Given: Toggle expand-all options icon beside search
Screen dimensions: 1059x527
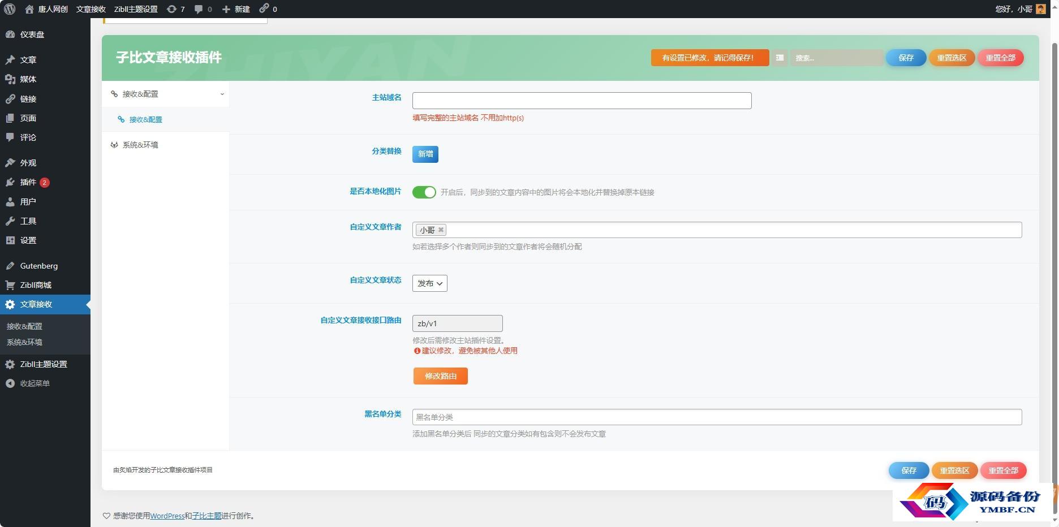Looking at the screenshot, I should (780, 58).
